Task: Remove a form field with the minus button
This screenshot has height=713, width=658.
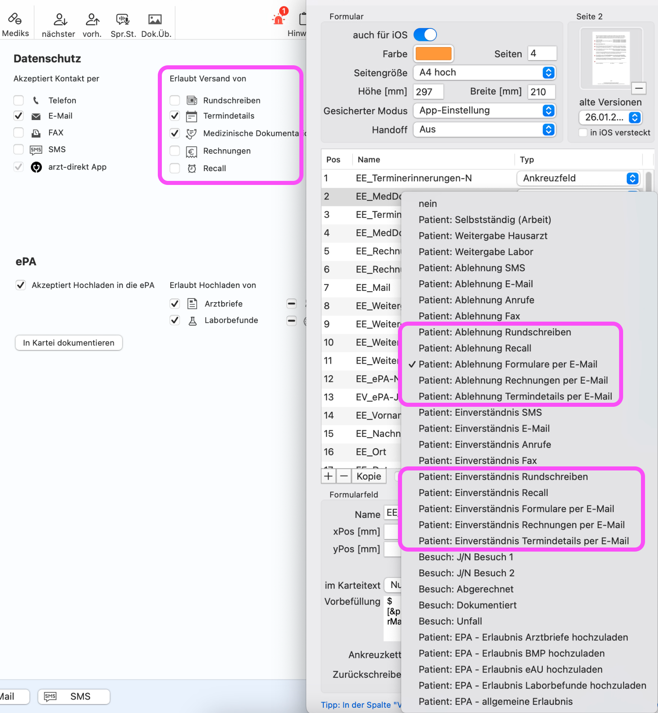Action: pyautogui.click(x=344, y=476)
